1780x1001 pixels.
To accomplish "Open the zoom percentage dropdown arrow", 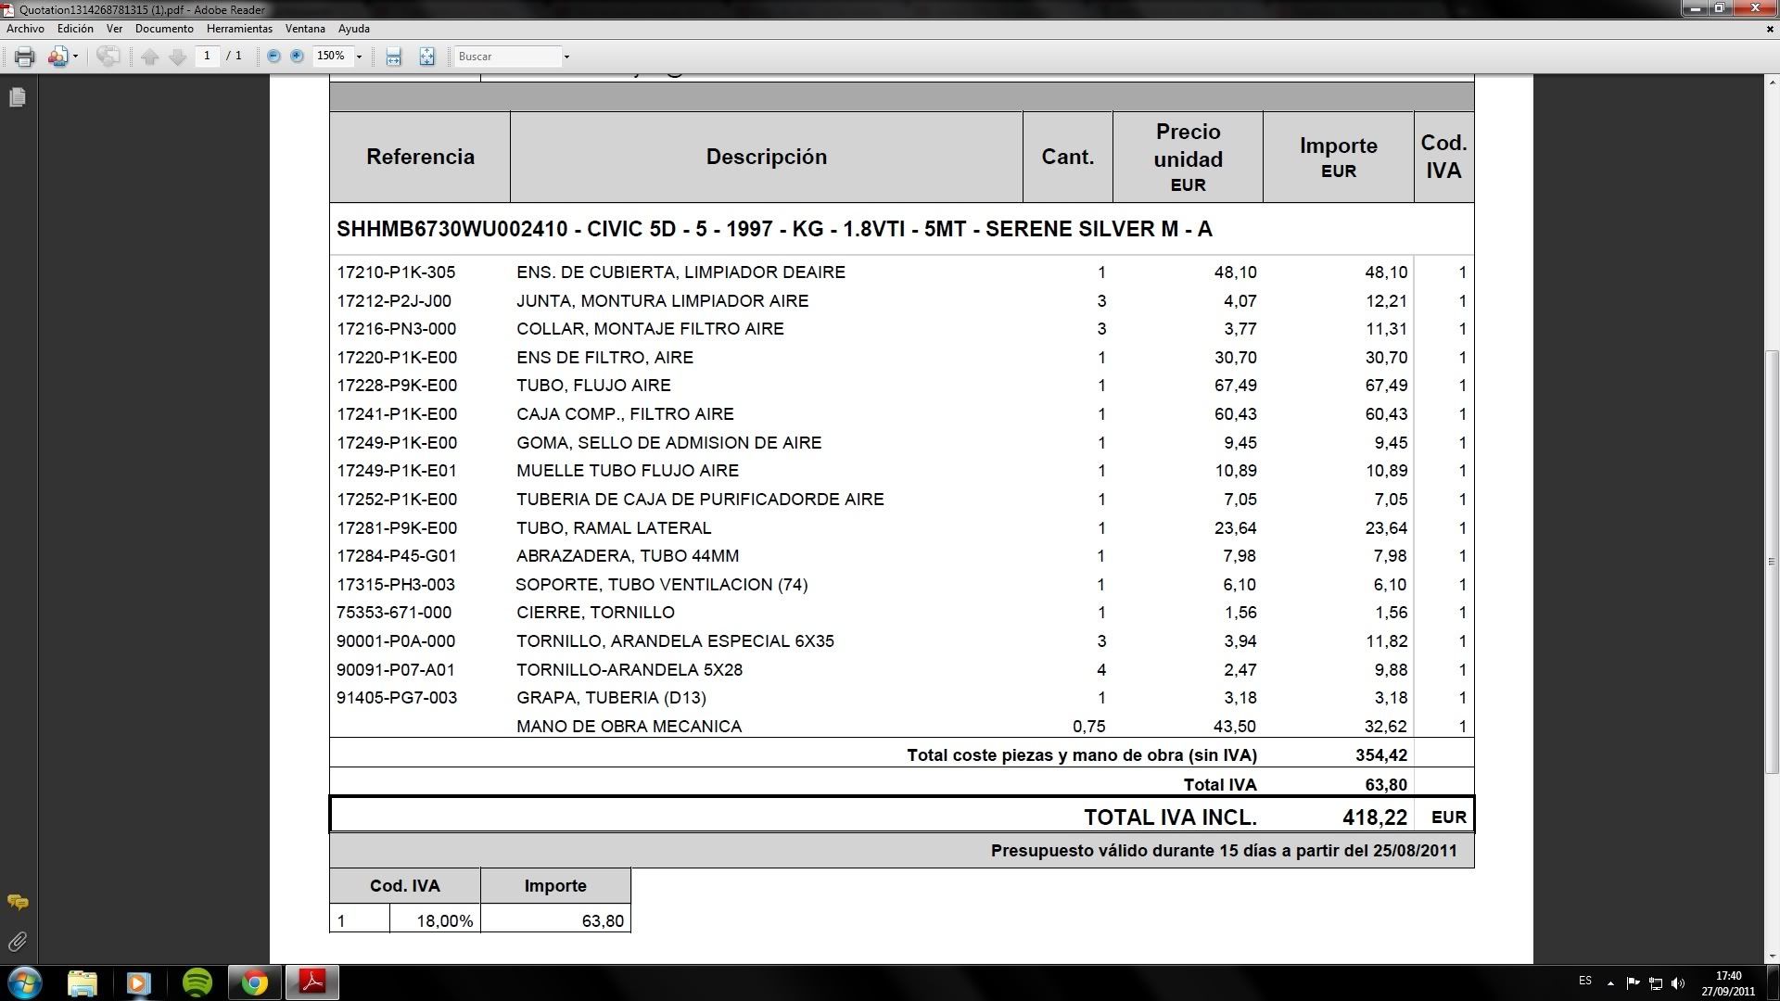I will click(359, 57).
